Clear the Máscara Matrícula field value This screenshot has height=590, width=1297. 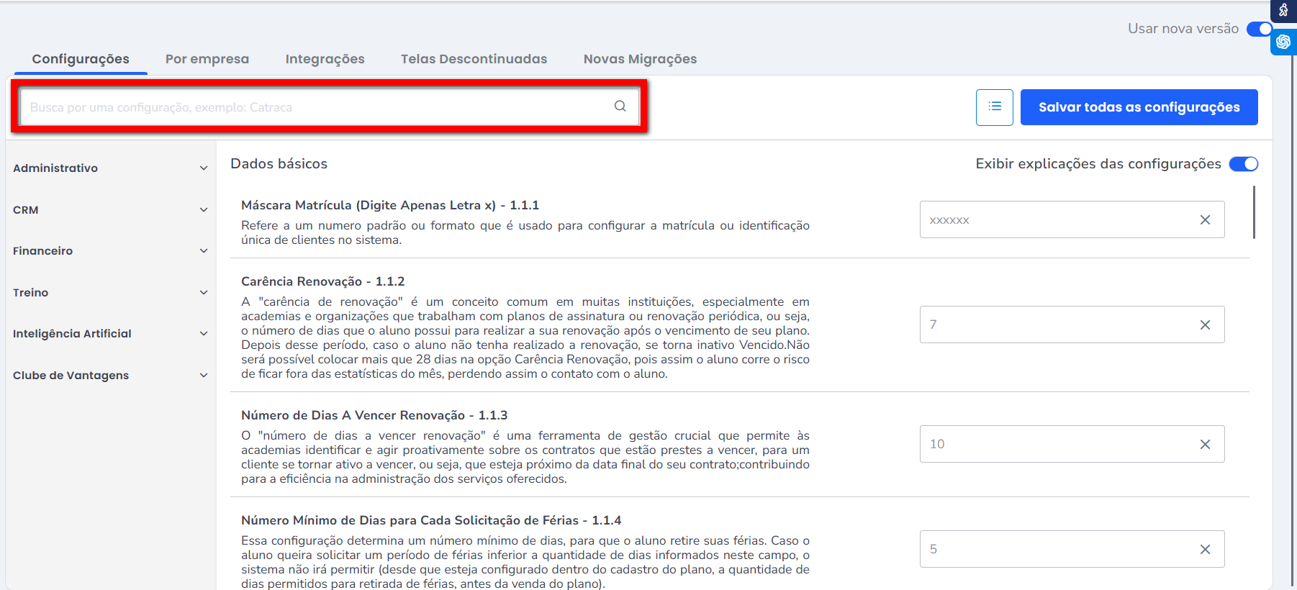tap(1205, 220)
